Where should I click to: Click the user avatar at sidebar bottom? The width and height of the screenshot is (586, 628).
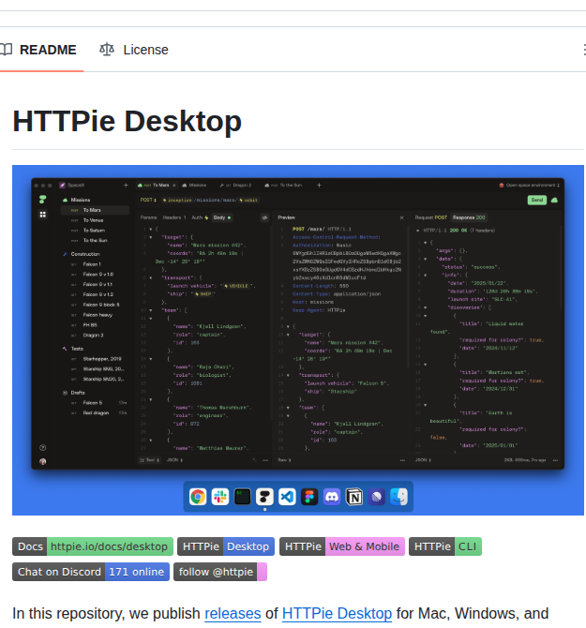42,461
